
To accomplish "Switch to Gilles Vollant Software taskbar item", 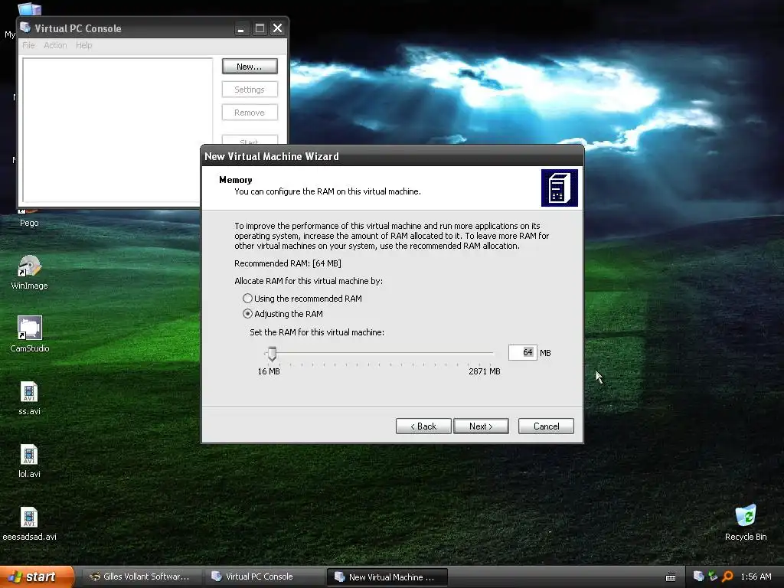I will tap(140, 577).
